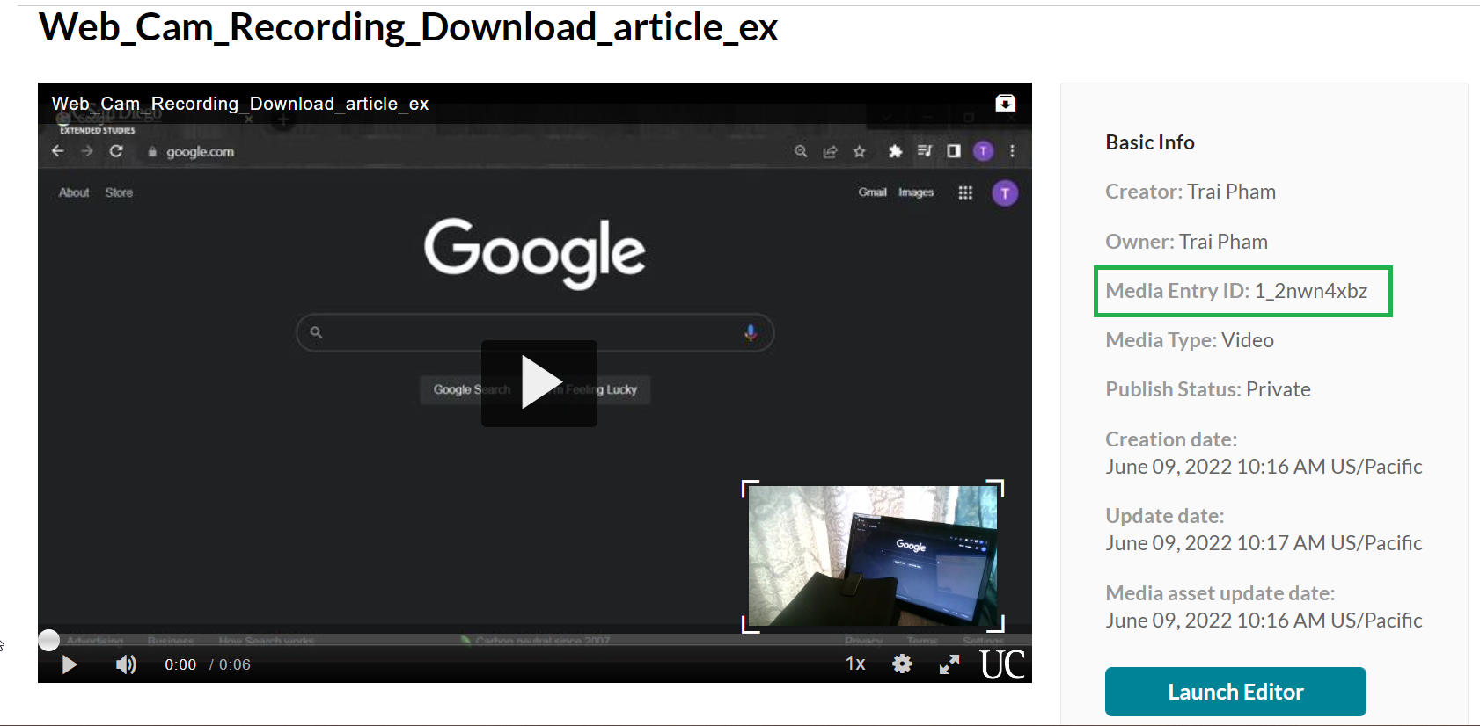The height and width of the screenshot is (726, 1480).
Task: Click the small play icon in control bar
Action: click(x=70, y=664)
